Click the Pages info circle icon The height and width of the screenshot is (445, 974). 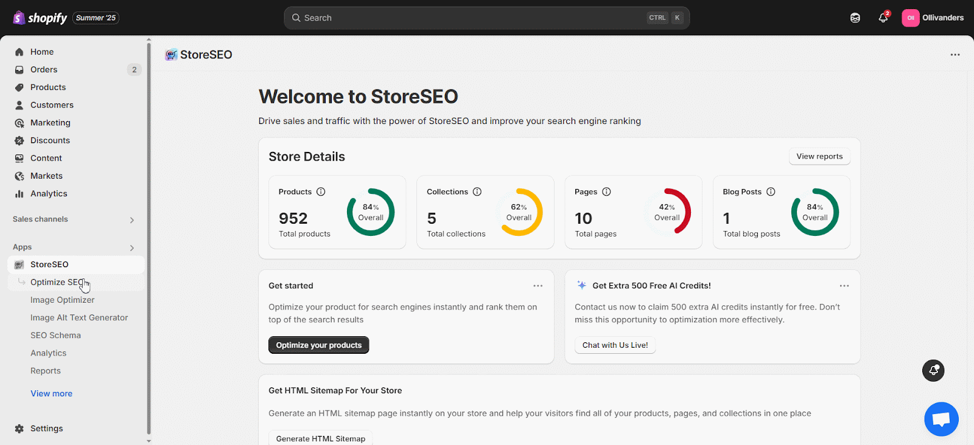pos(606,191)
